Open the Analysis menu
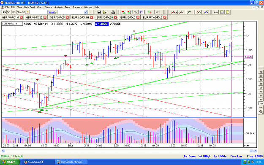The width and height of the screenshot is (264, 165). (58, 7)
